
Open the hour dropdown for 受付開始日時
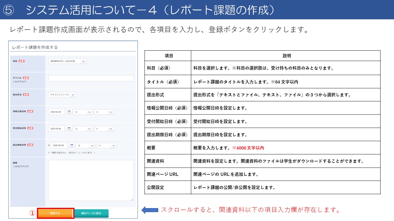[83, 129]
